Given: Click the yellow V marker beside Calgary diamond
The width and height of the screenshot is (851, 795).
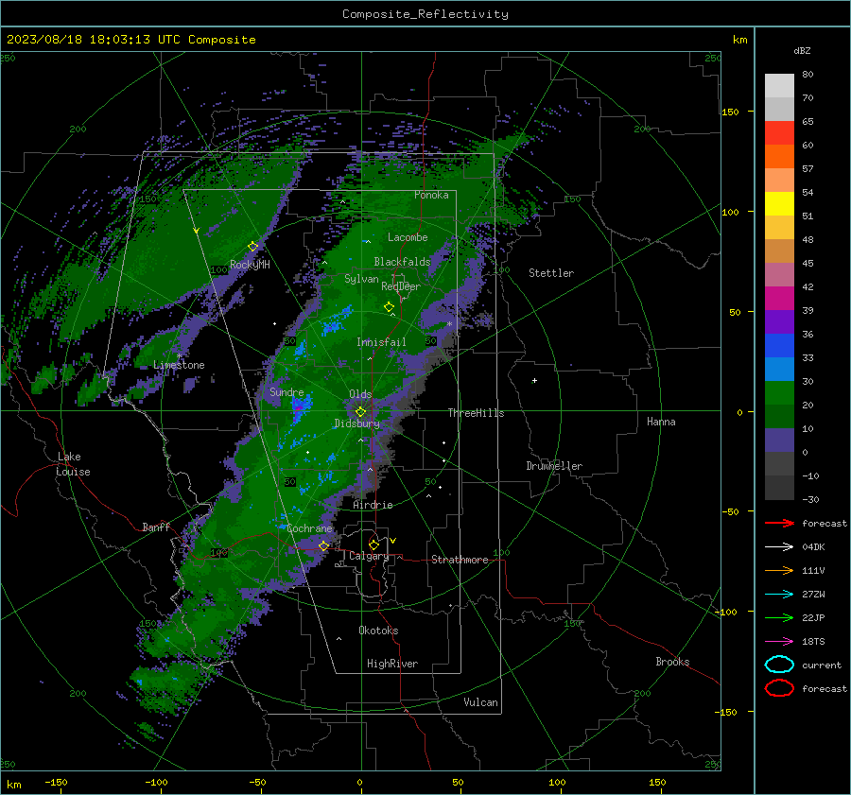Looking at the screenshot, I should point(393,541).
